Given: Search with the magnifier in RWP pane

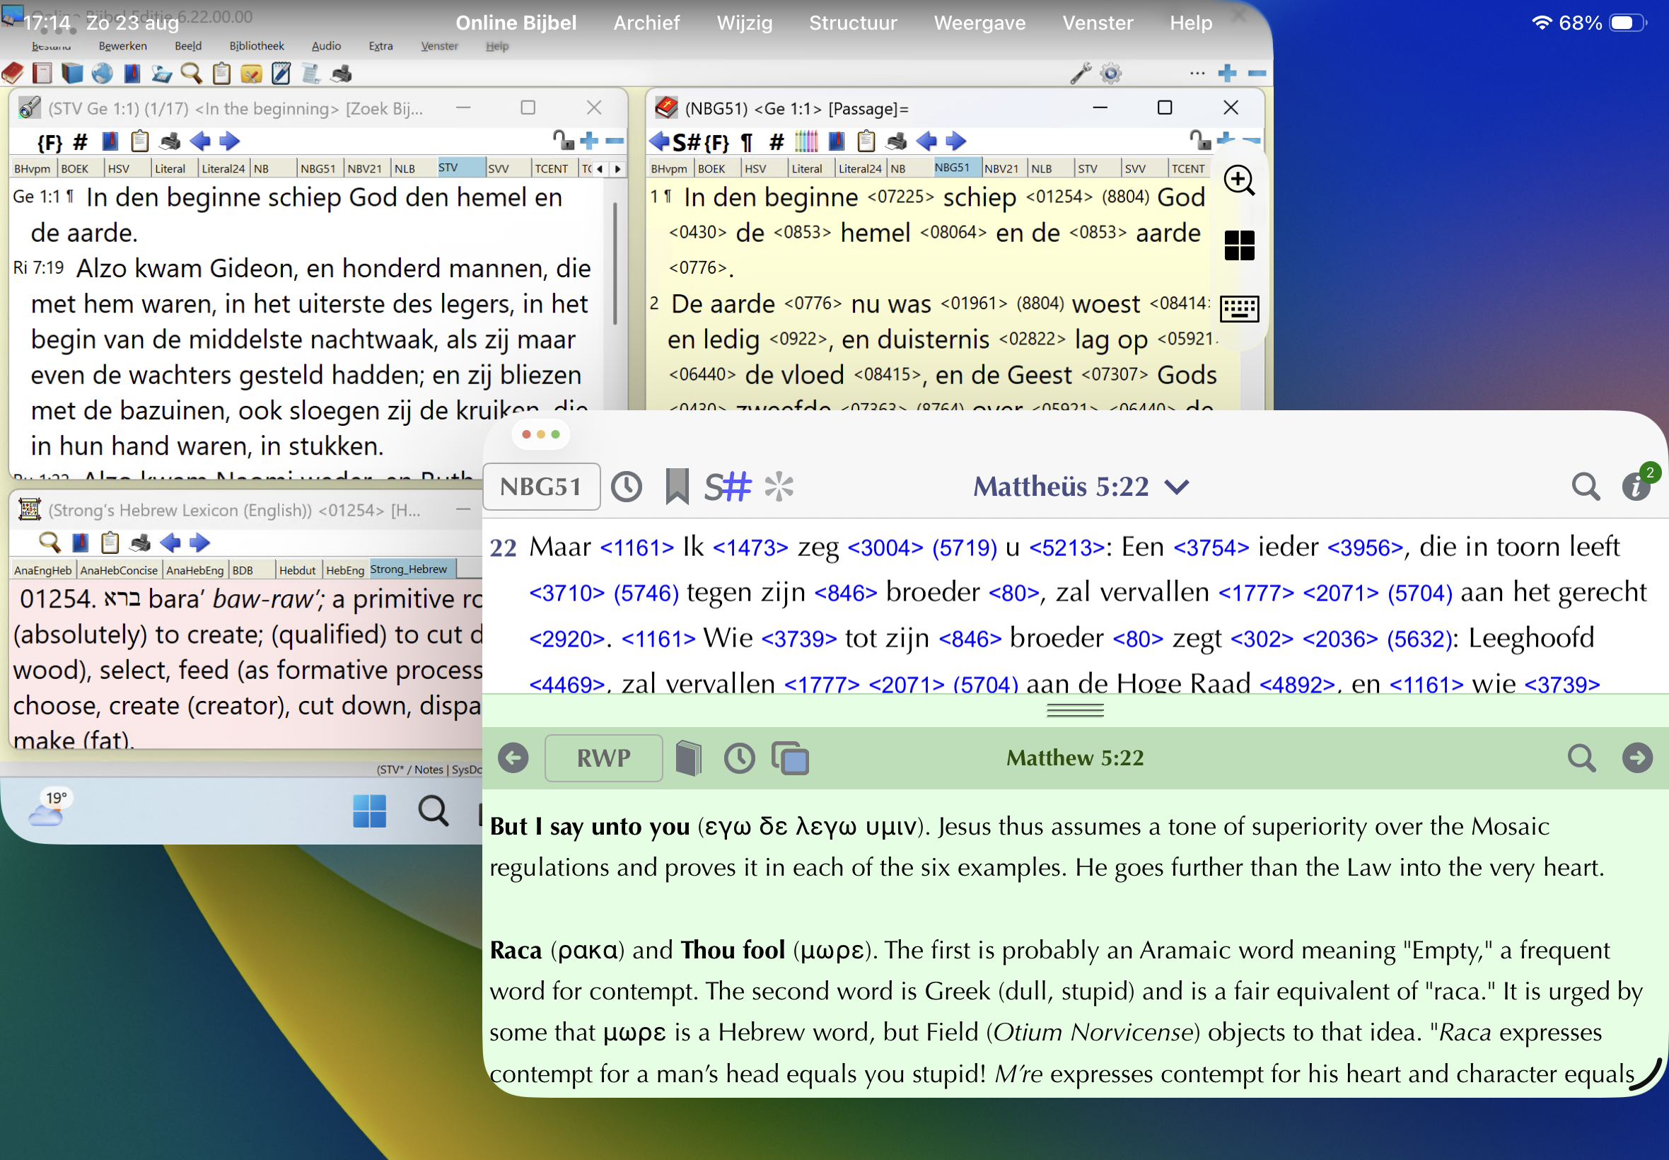Looking at the screenshot, I should pos(1582,759).
